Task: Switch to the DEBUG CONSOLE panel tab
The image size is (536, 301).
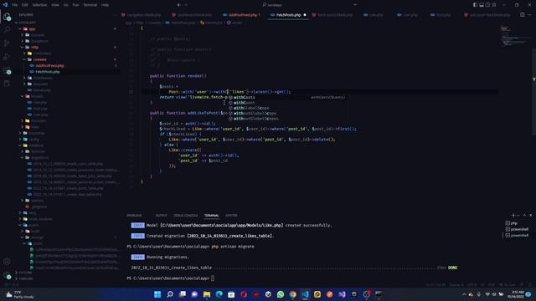Action: click(186, 216)
